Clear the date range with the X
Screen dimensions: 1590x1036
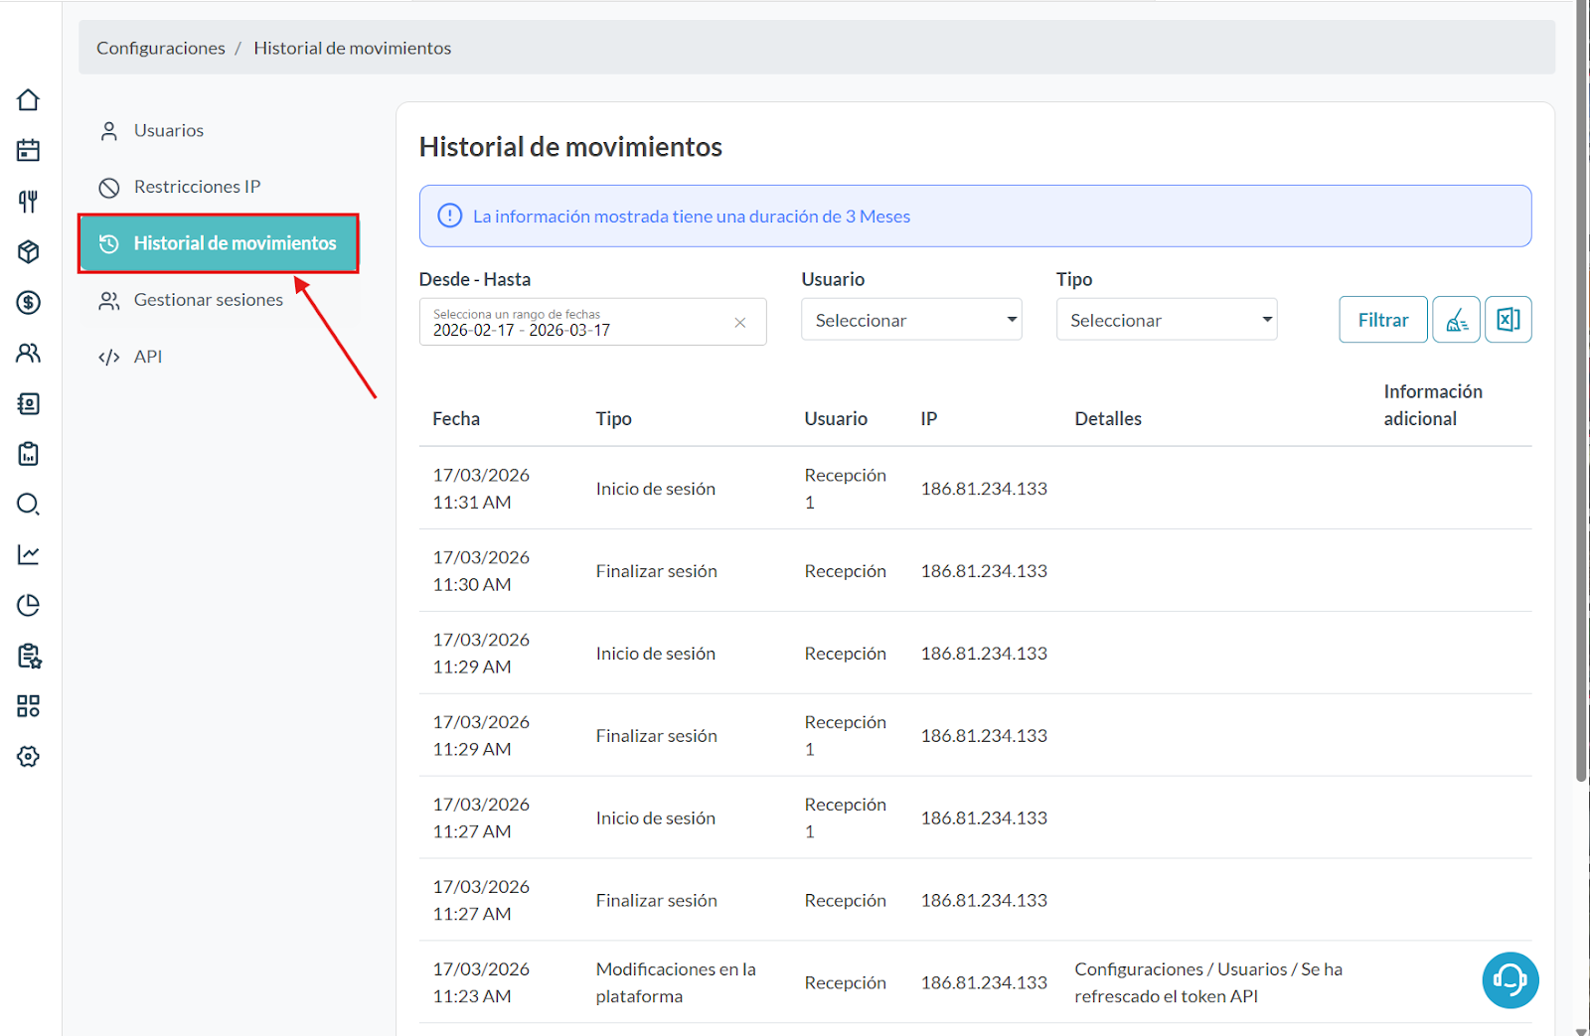[x=740, y=323]
